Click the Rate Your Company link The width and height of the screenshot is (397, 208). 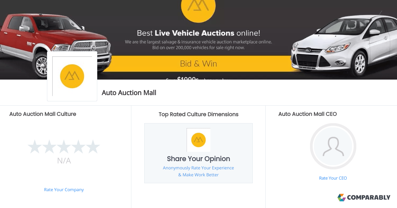tap(64, 190)
